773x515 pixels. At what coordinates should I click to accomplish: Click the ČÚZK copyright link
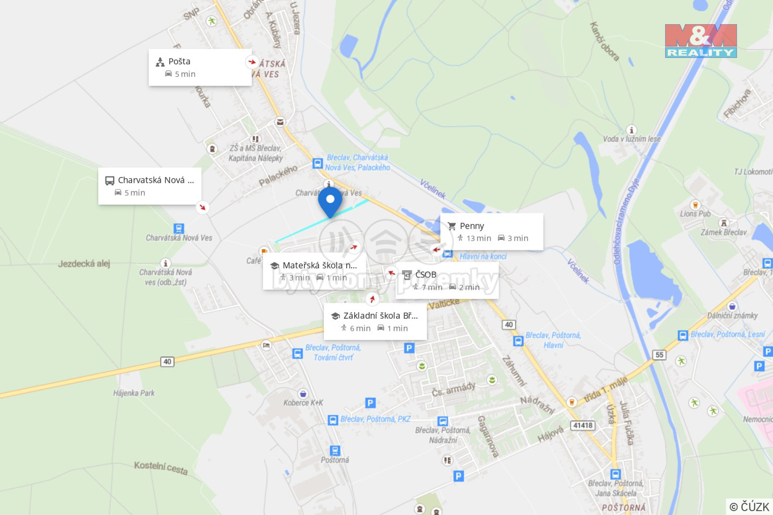pos(749,506)
